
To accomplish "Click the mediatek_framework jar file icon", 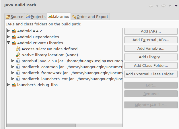I will pos(18,73).
